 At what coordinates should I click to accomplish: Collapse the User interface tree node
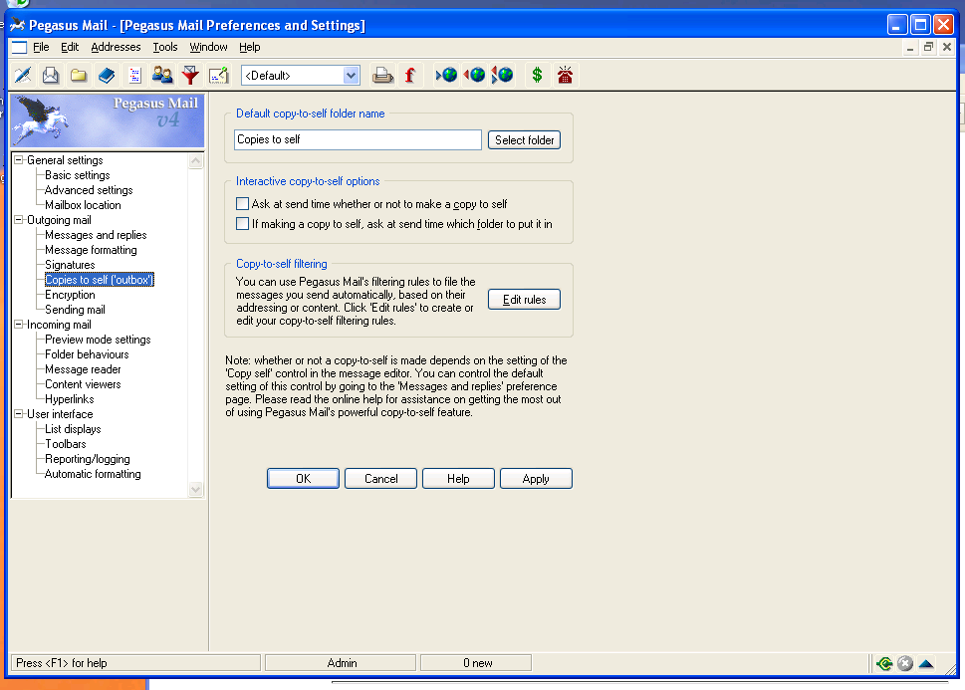[19, 414]
